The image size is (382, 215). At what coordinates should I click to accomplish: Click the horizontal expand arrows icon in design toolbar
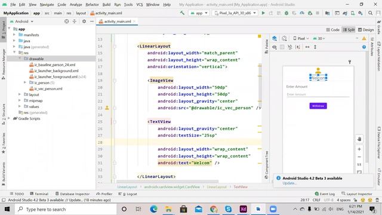pyautogui.click(x=307, y=47)
